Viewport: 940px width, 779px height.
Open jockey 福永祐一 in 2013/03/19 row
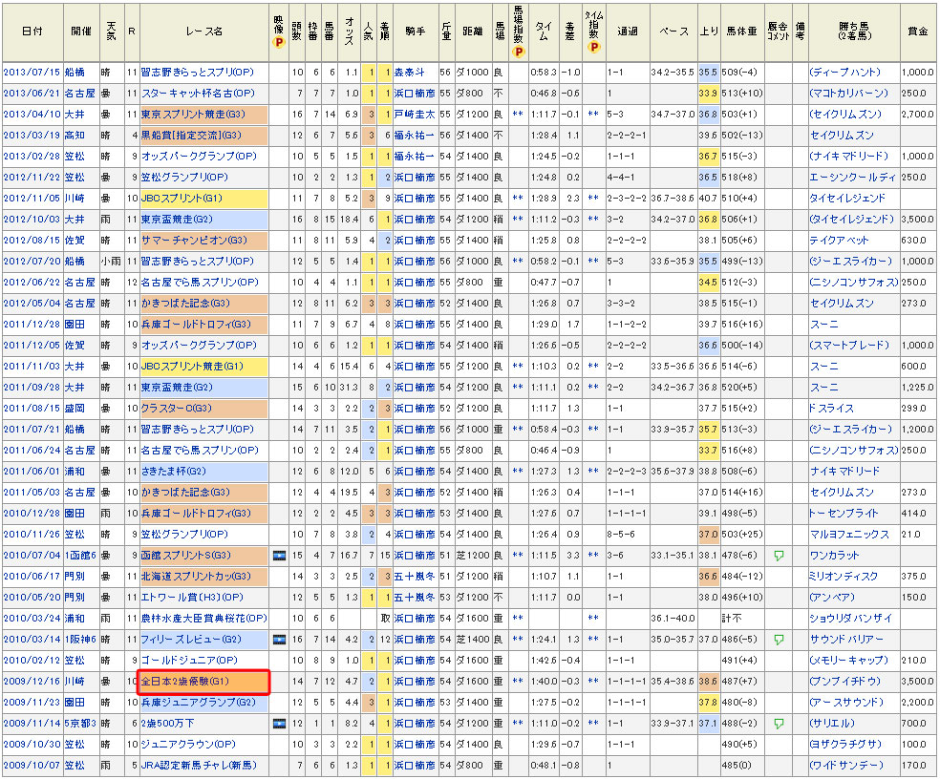[x=415, y=136]
